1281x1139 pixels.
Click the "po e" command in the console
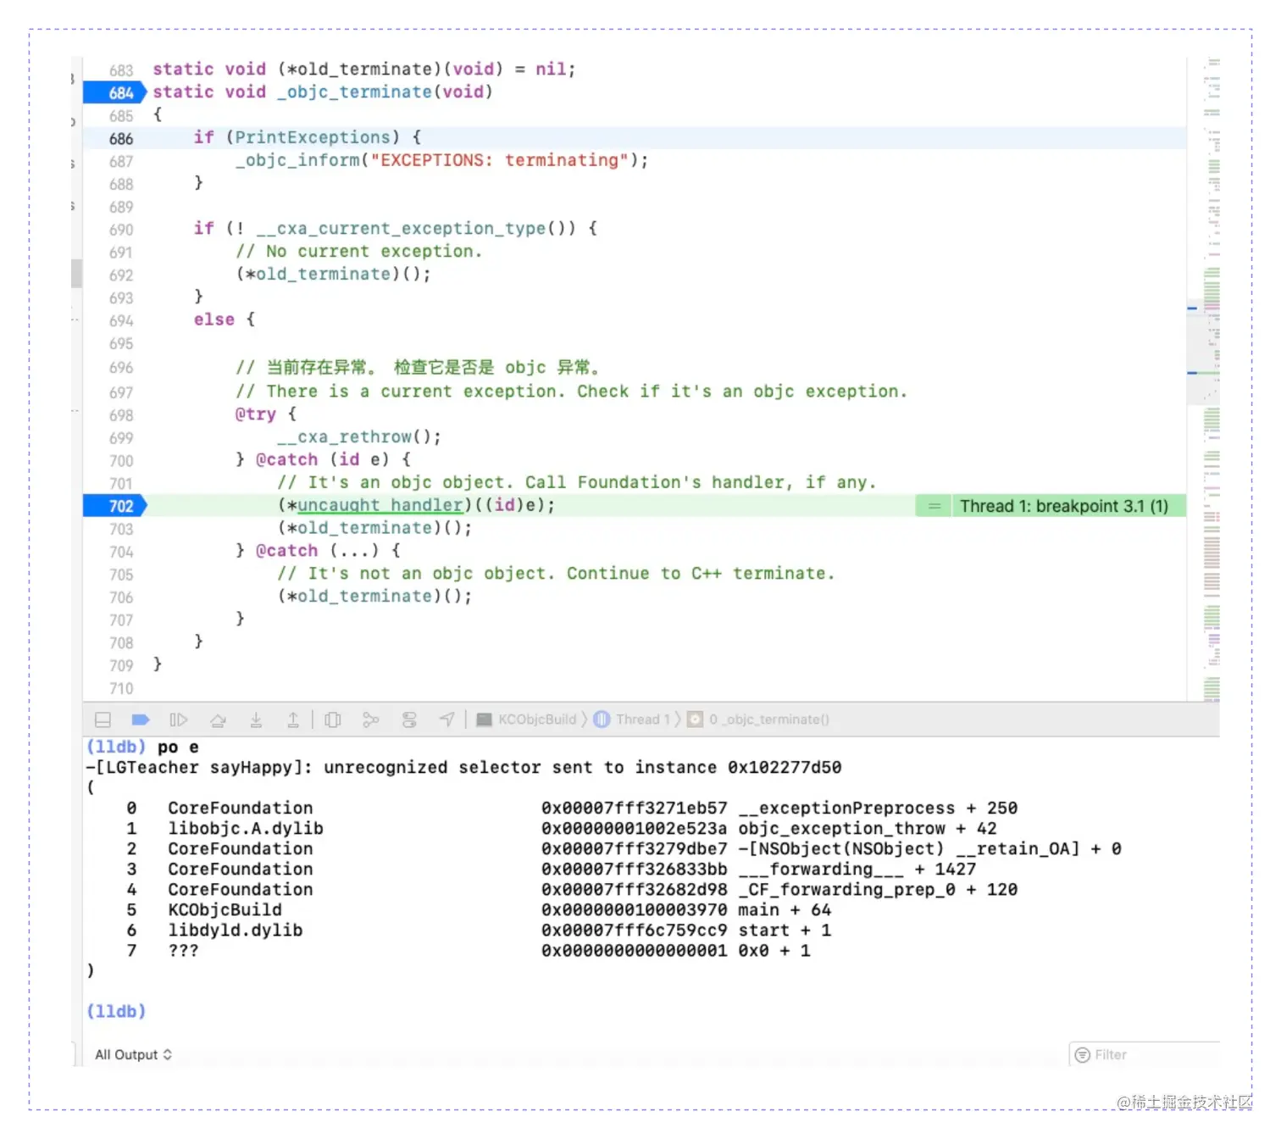click(178, 747)
